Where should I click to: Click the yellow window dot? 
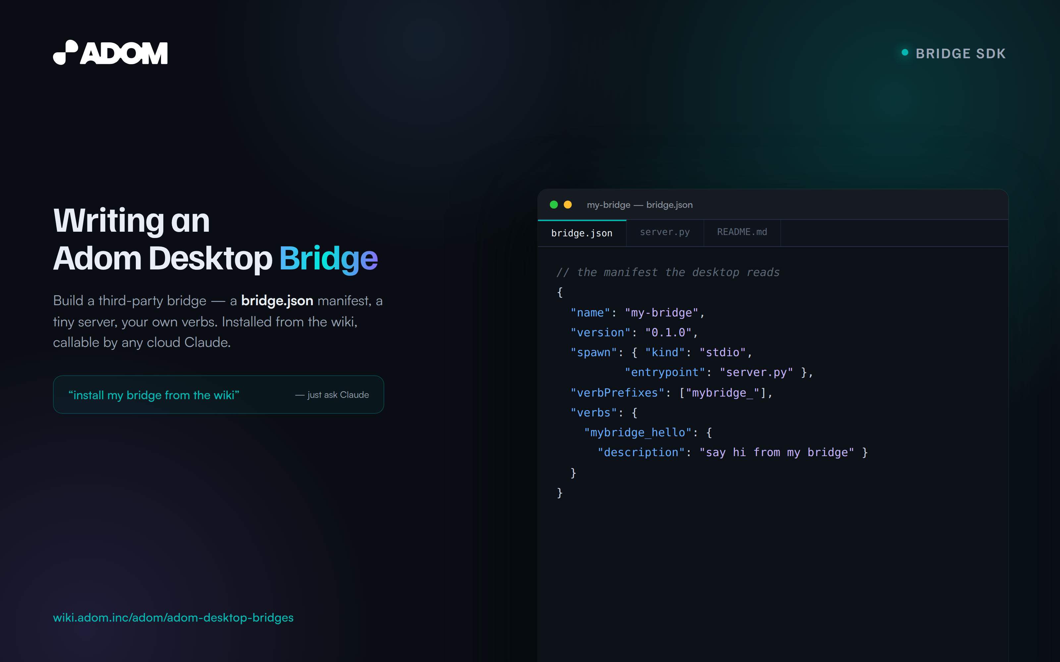point(568,205)
